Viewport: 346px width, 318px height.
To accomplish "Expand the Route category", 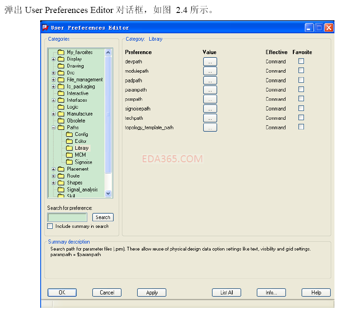I will tap(54, 176).
